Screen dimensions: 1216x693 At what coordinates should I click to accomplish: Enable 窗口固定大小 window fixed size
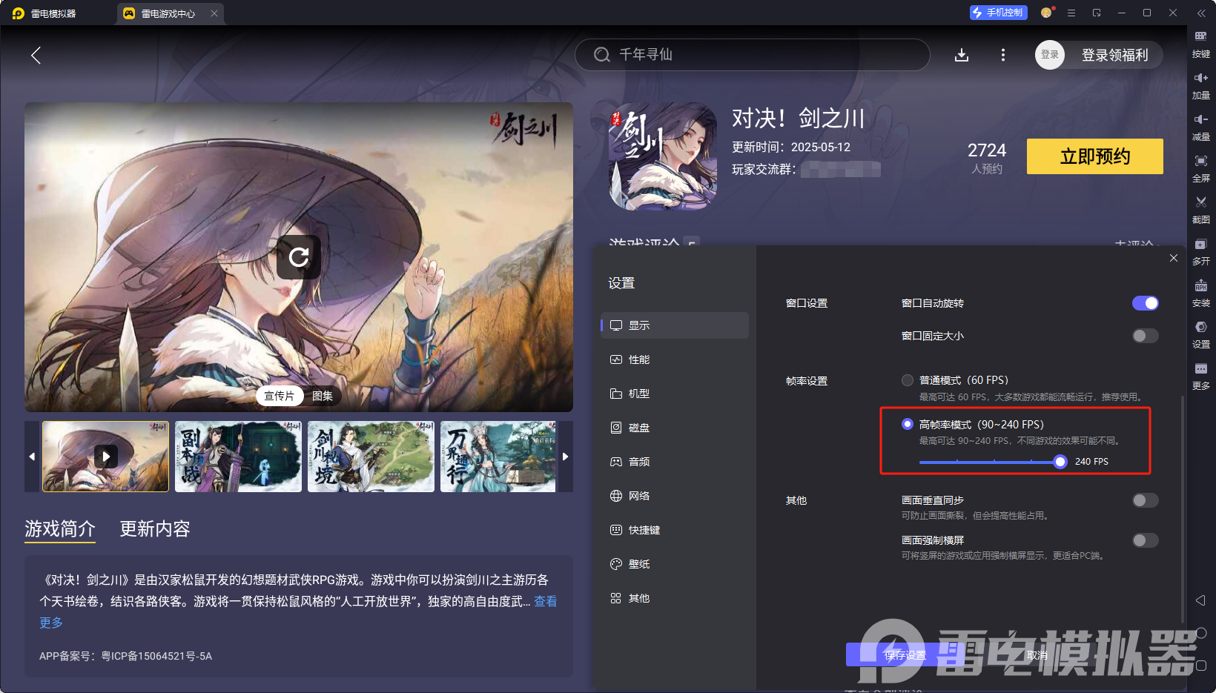pyautogui.click(x=1144, y=336)
